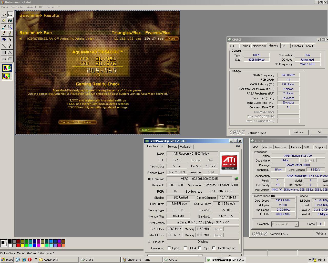Select the Free-Form Select star tool in Paint

tap(4, 14)
